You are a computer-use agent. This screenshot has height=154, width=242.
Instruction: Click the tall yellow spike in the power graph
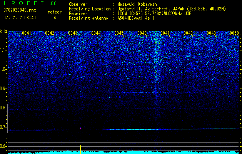click(80, 149)
